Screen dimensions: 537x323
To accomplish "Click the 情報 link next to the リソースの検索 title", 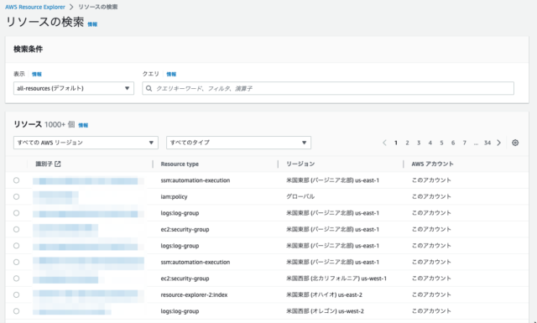I will click(92, 24).
